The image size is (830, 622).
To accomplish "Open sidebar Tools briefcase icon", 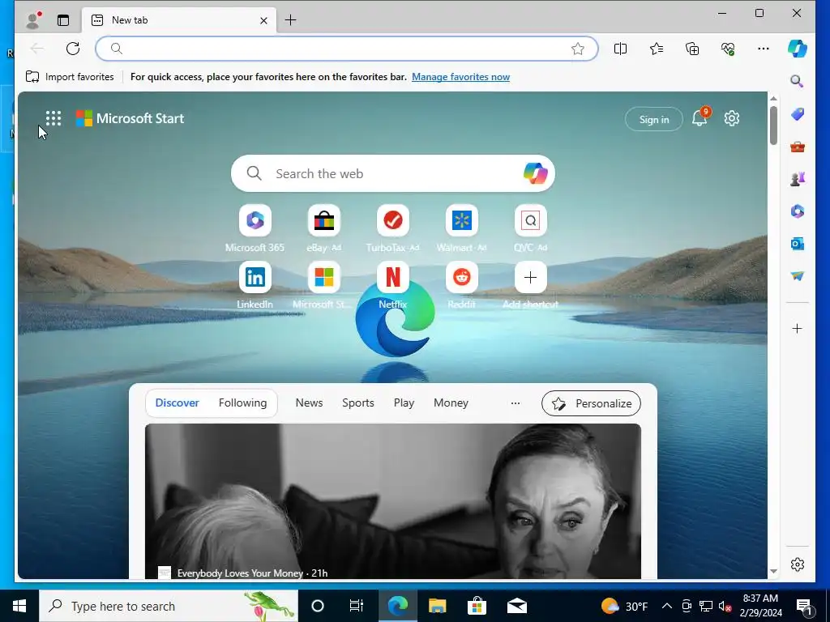I will [x=798, y=147].
